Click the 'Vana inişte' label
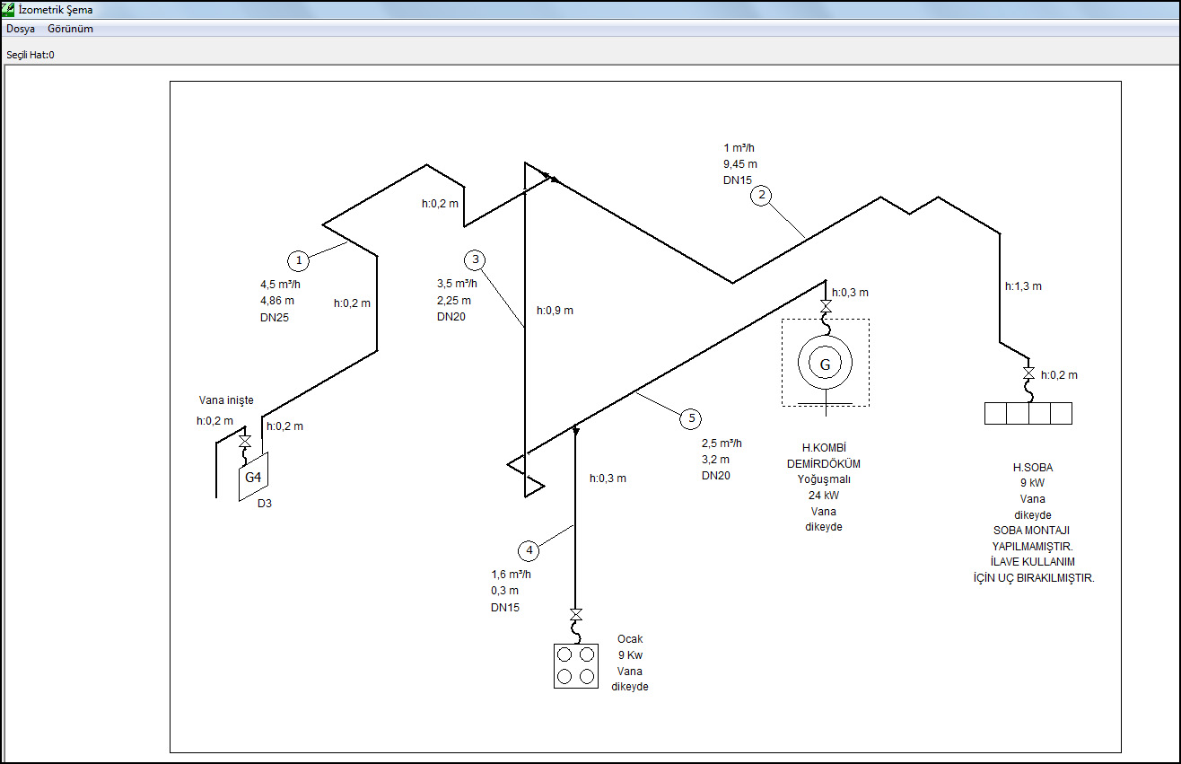The width and height of the screenshot is (1181, 764). tap(226, 400)
